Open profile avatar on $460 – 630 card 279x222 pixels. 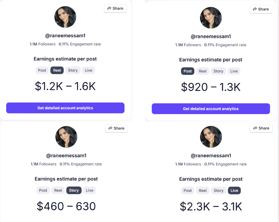coord(66,137)
